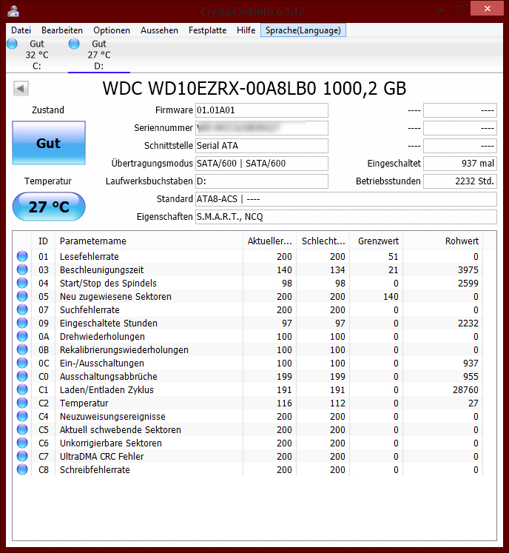The image size is (509, 553).
Task: Click status orb of Start/Stop des Spindels
Action: coord(22,284)
